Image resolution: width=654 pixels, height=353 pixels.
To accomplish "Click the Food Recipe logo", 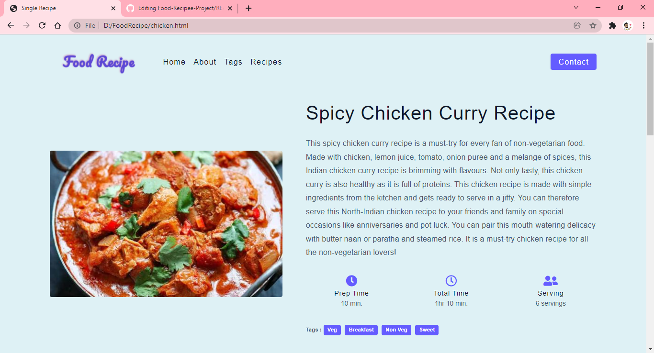I will click(98, 62).
